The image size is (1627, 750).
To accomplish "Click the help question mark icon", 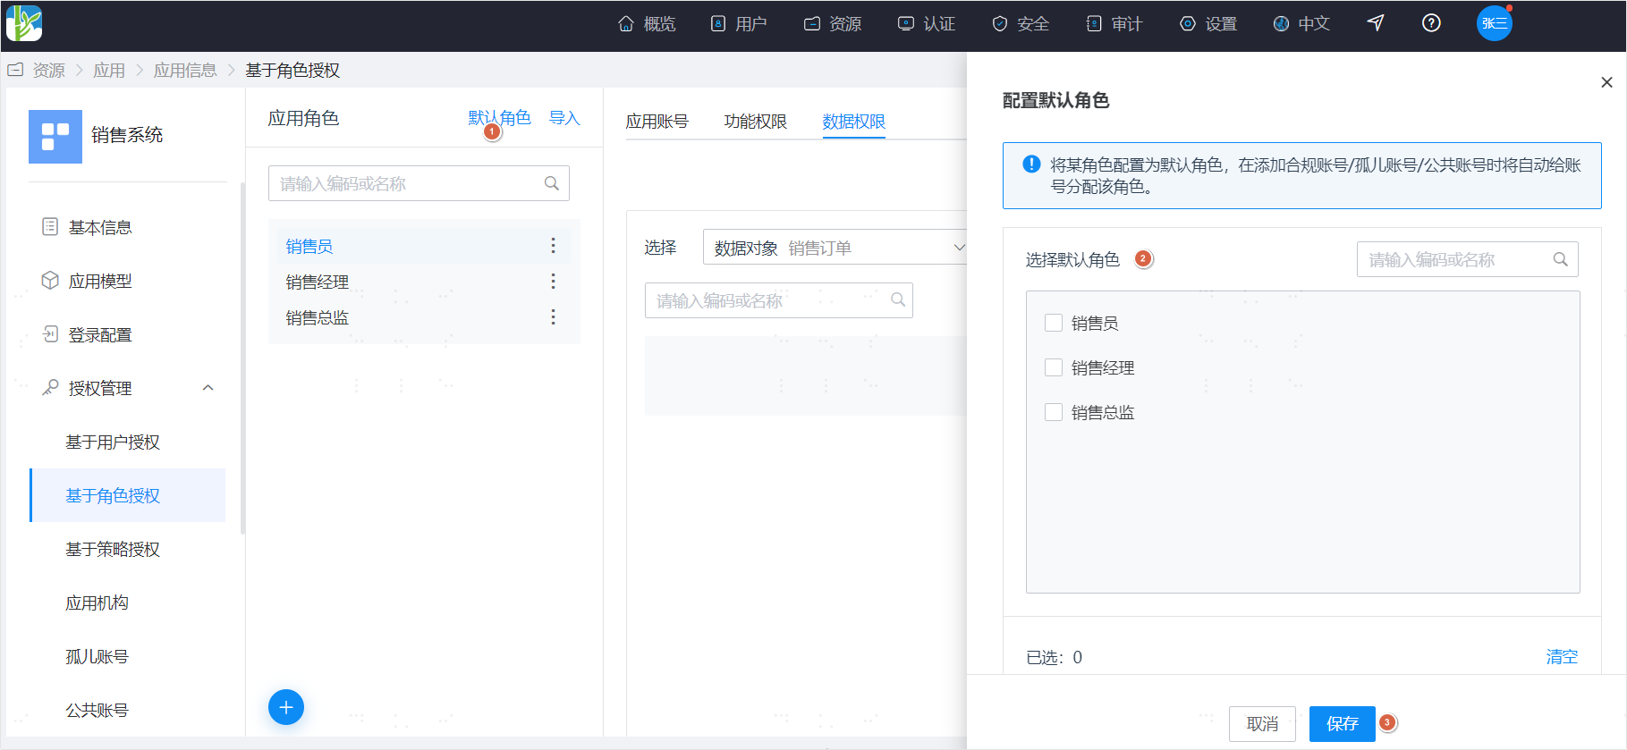I will click(x=1431, y=23).
